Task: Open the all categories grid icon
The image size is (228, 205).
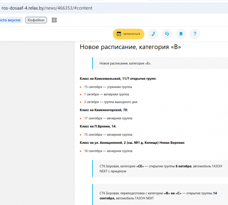Action: [x=54, y=20]
